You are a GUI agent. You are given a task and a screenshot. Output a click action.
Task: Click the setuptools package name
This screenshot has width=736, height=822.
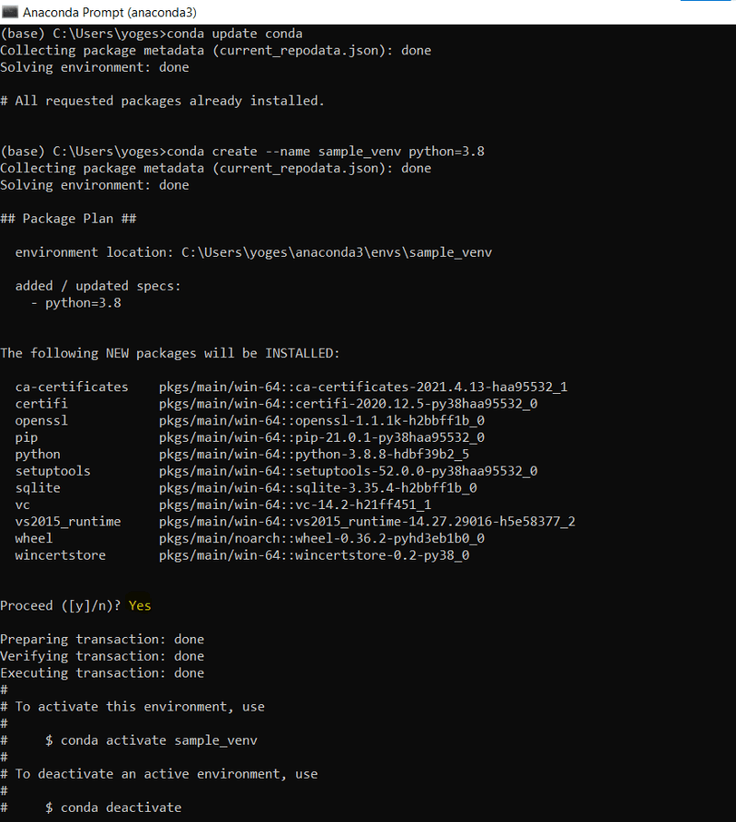click(x=53, y=470)
